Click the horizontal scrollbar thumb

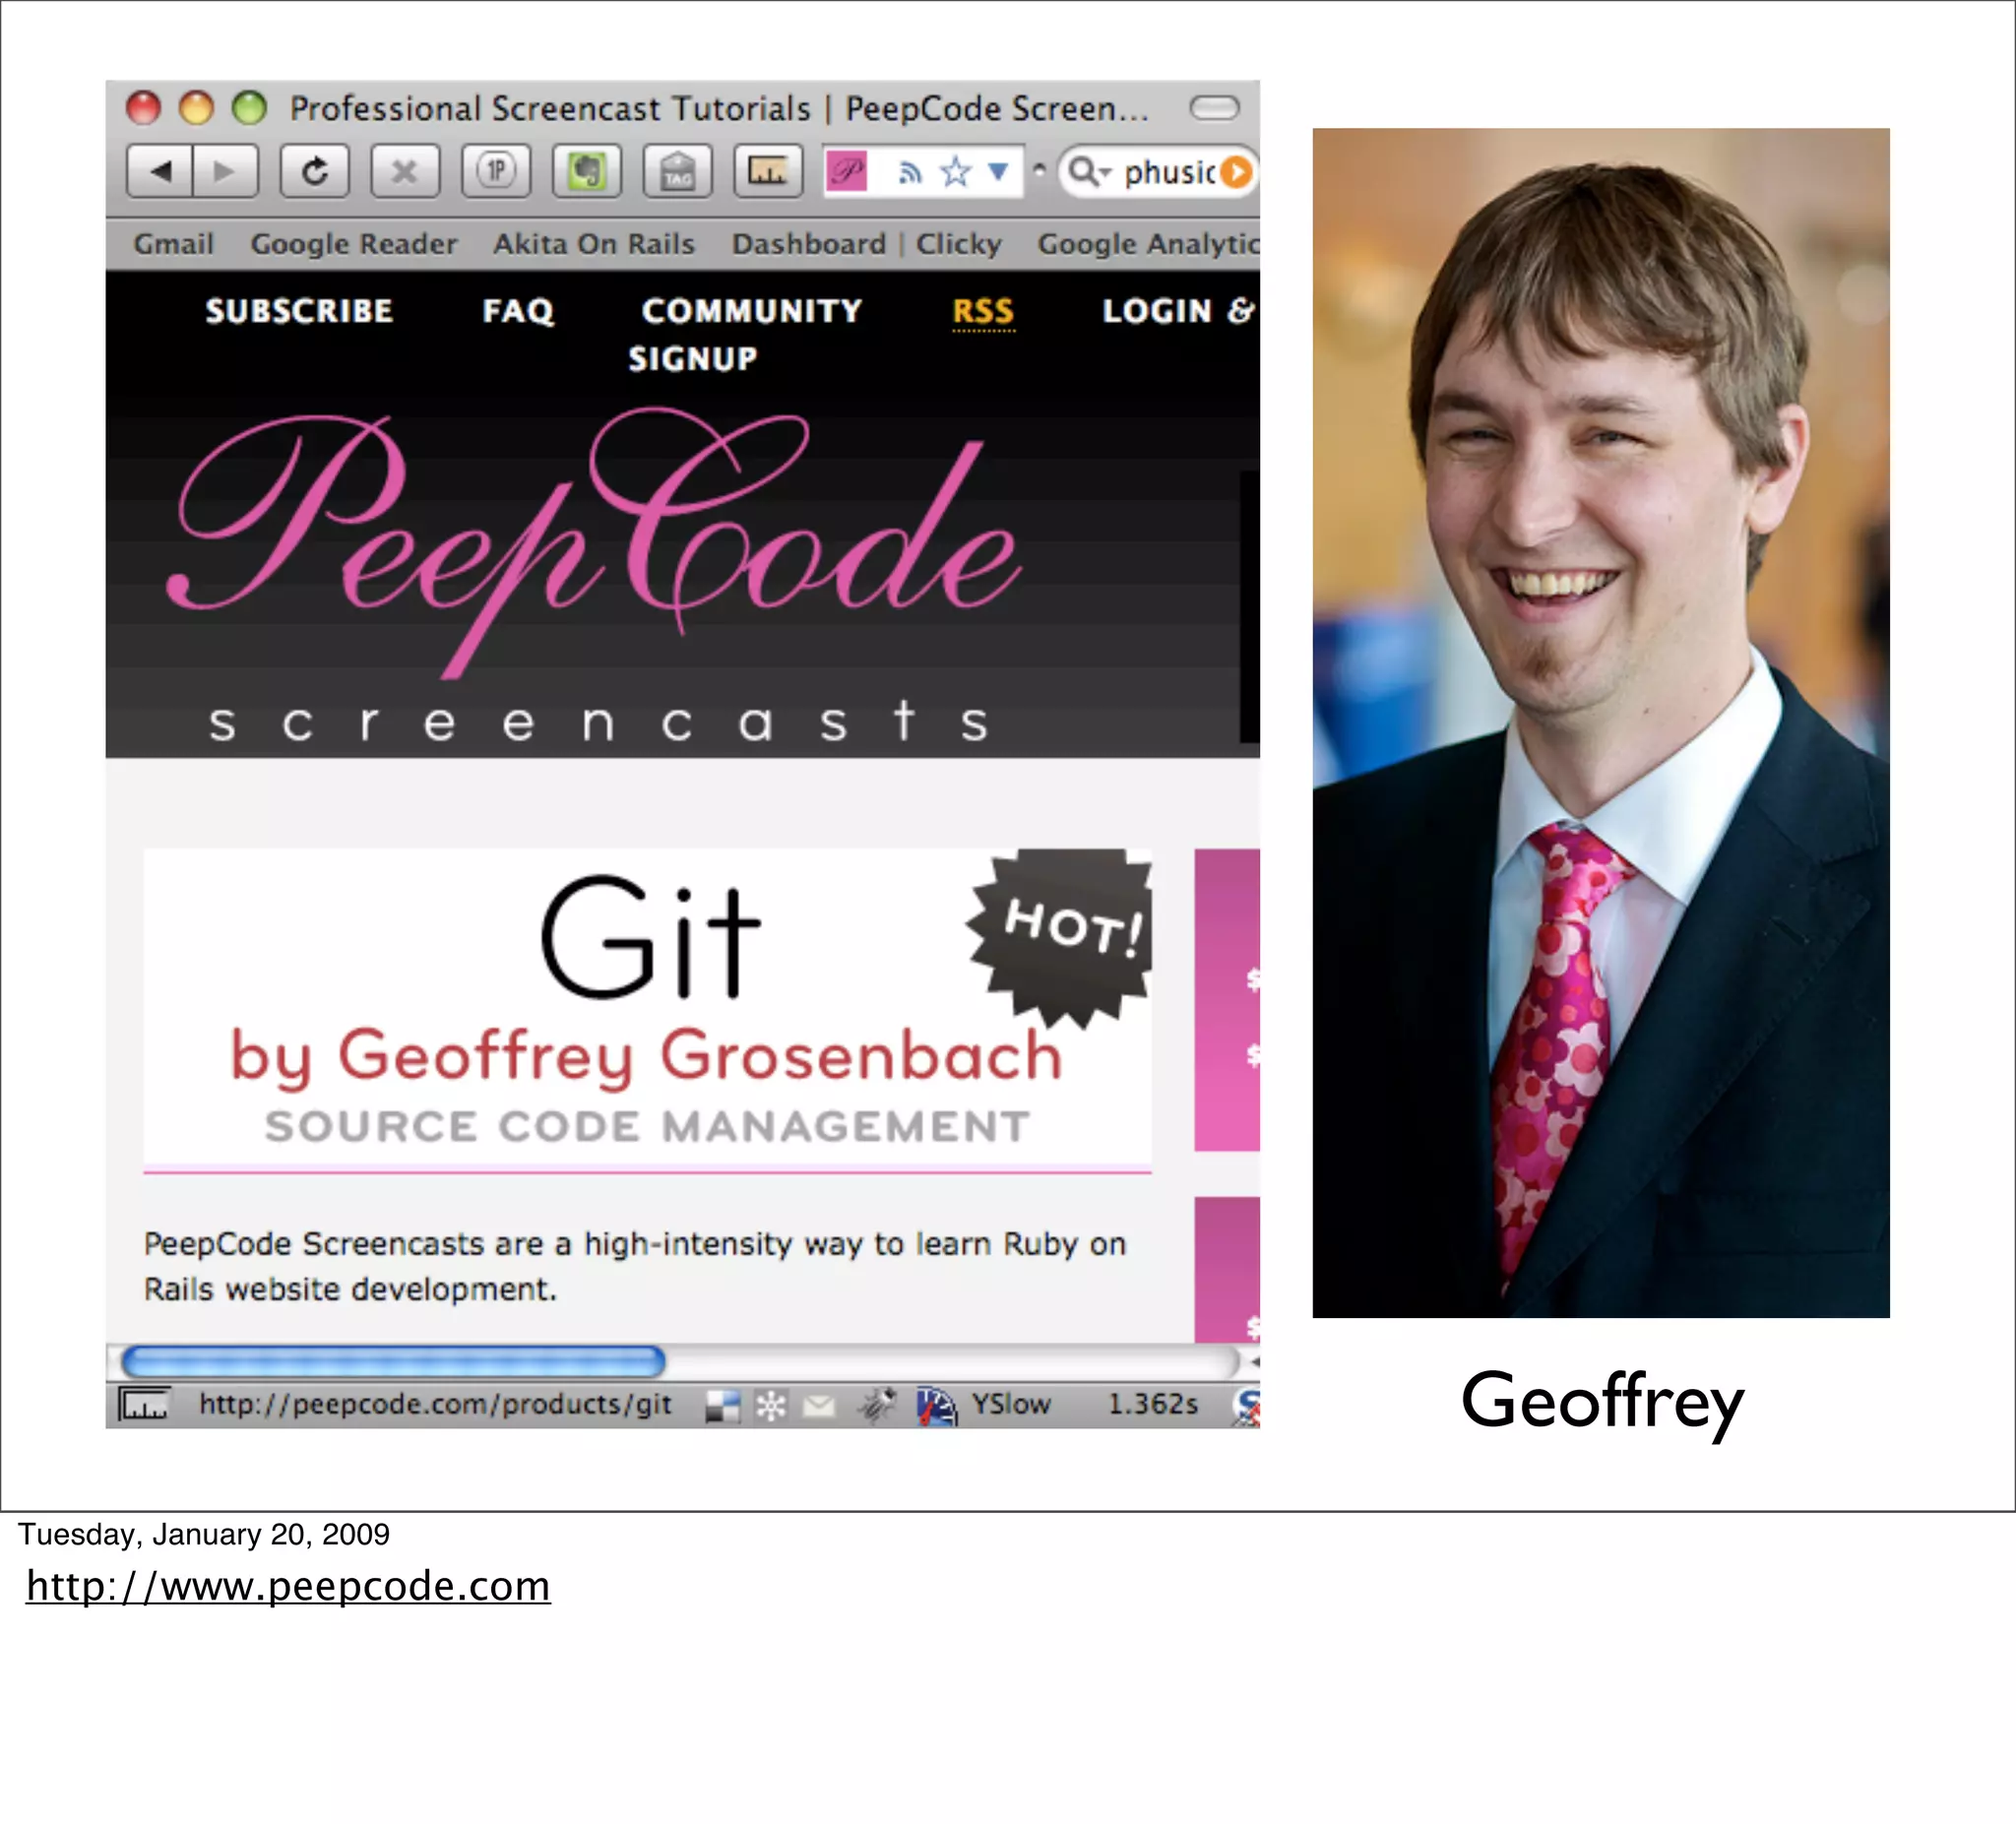(x=392, y=1361)
